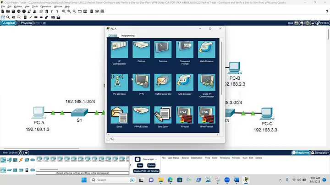The height and width of the screenshot is (185, 330).
Task: Open File Explorer from taskbar
Action: tap(160, 180)
